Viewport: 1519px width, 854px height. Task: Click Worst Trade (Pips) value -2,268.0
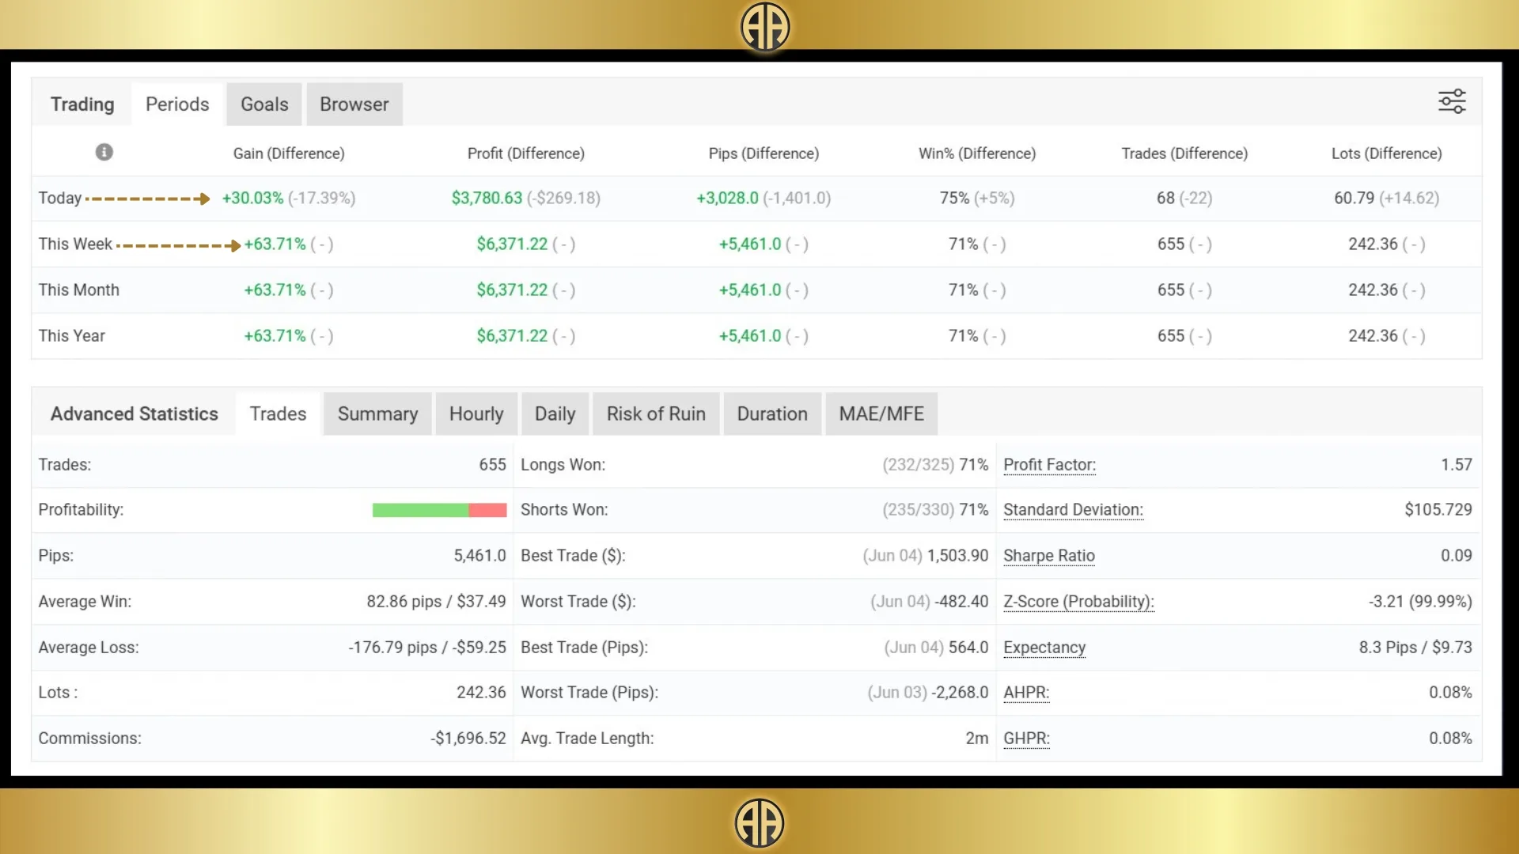tap(960, 693)
